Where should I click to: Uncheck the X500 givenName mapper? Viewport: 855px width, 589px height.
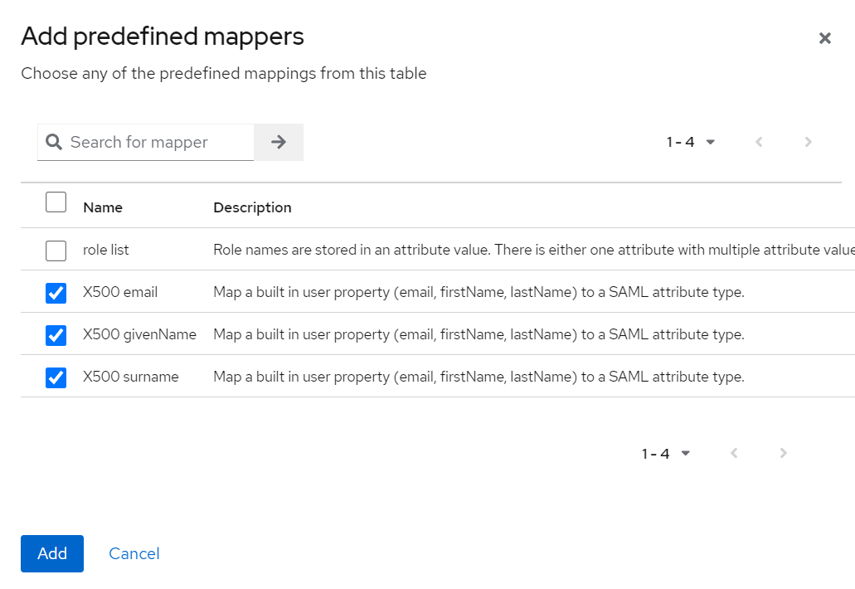[56, 335]
